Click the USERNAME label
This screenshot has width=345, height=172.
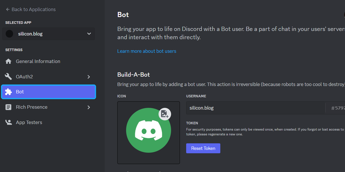point(196,96)
